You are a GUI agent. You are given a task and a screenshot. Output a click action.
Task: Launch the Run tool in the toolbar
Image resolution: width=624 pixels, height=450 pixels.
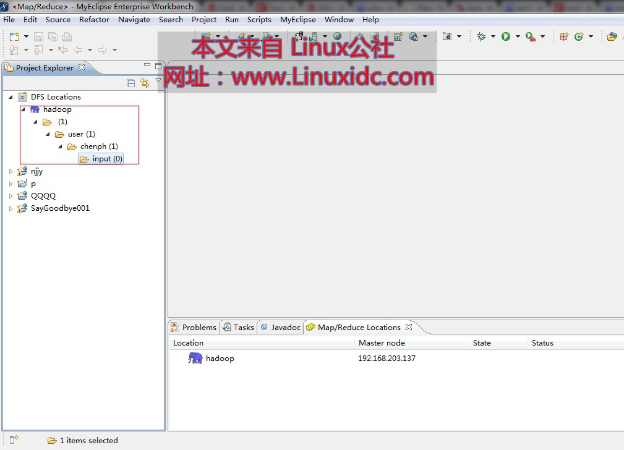507,36
